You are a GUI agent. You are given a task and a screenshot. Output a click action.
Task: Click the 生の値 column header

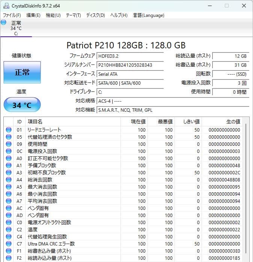[222, 122]
